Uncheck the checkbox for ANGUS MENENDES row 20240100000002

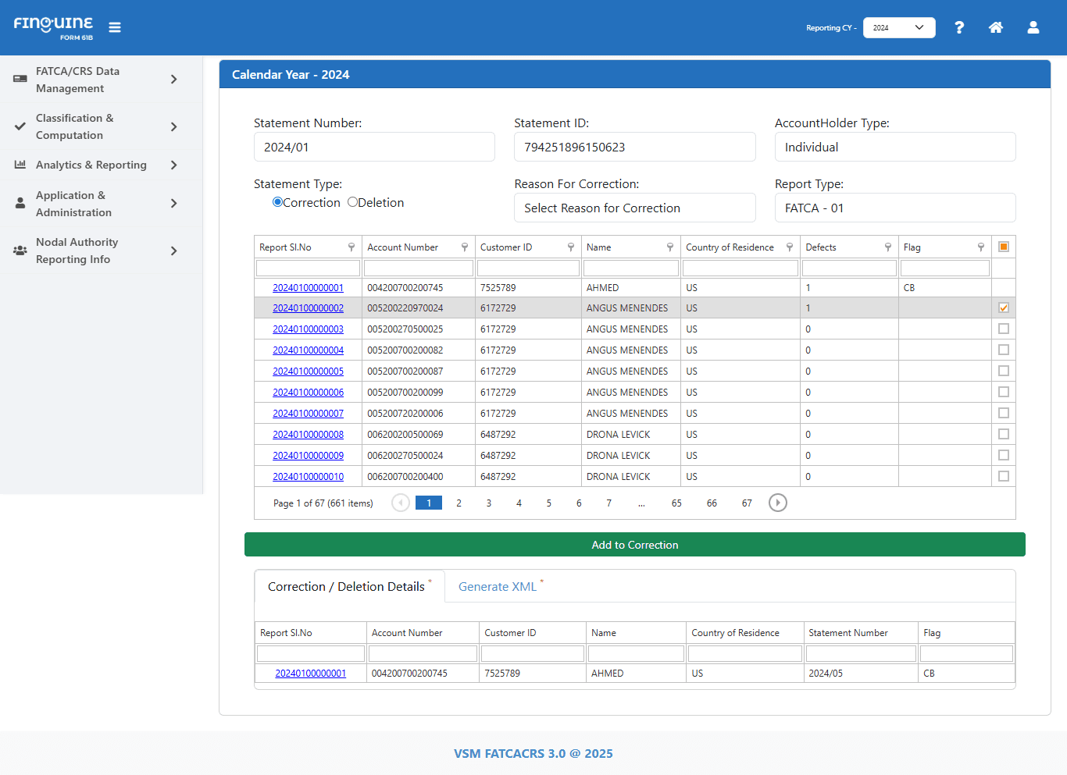1004,308
